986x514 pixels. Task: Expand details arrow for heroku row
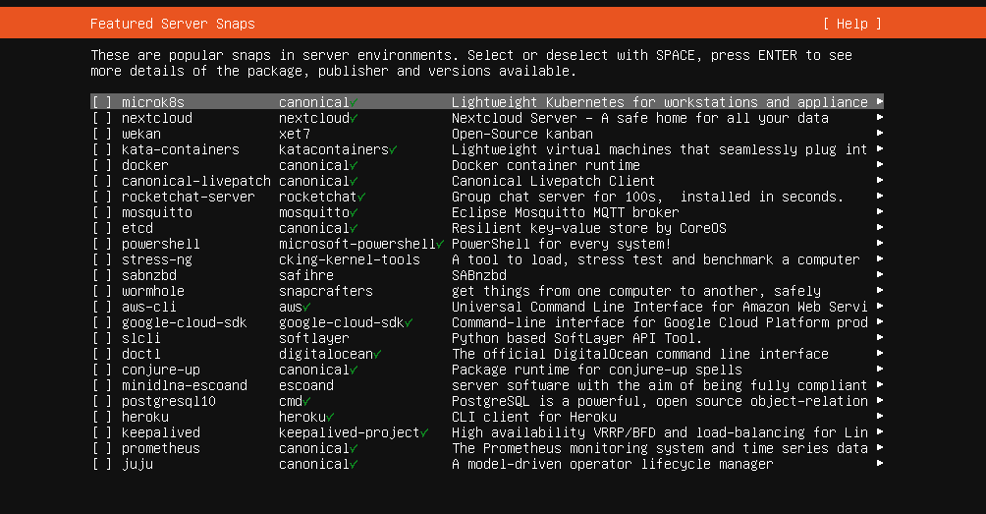[880, 416]
